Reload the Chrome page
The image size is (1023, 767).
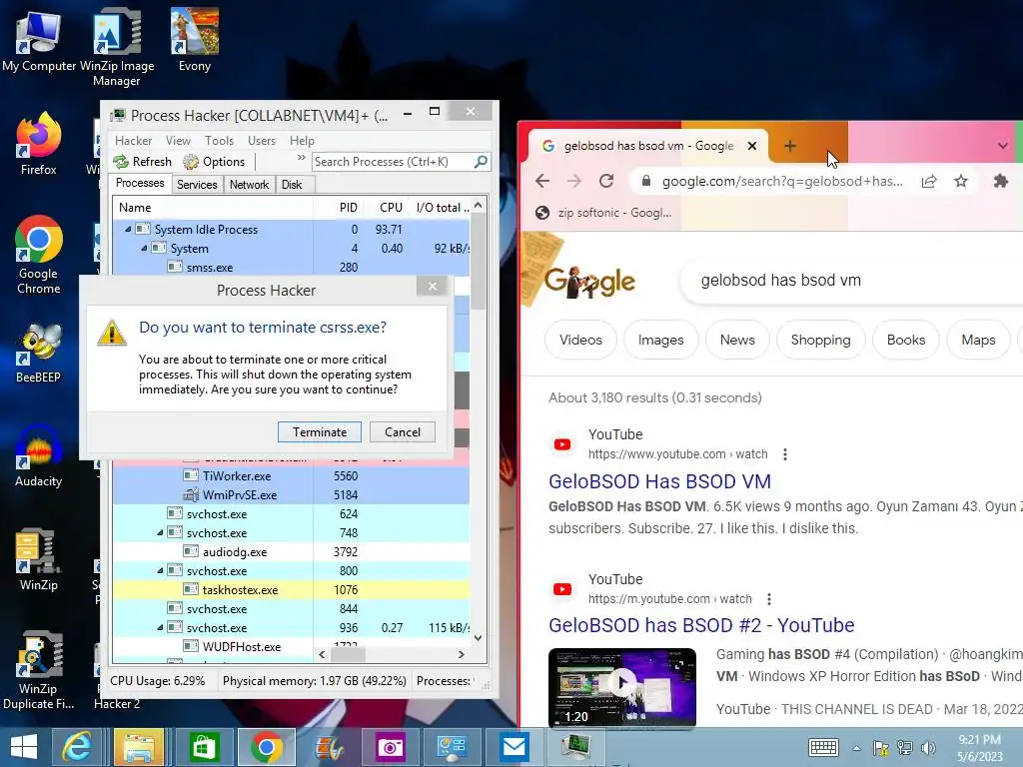(x=606, y=181)
